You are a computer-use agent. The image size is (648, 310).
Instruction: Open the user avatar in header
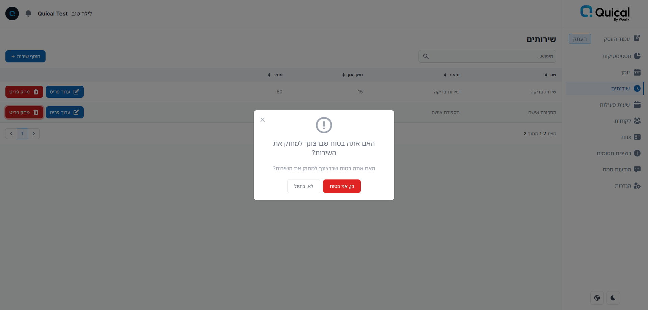coord(12,13)
